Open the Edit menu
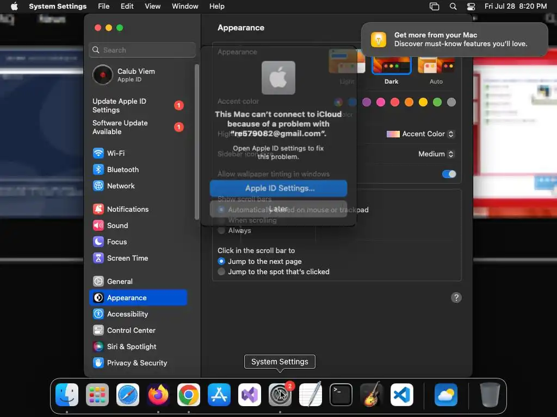This screenshot has height=417, width=557. coord(127,7)
